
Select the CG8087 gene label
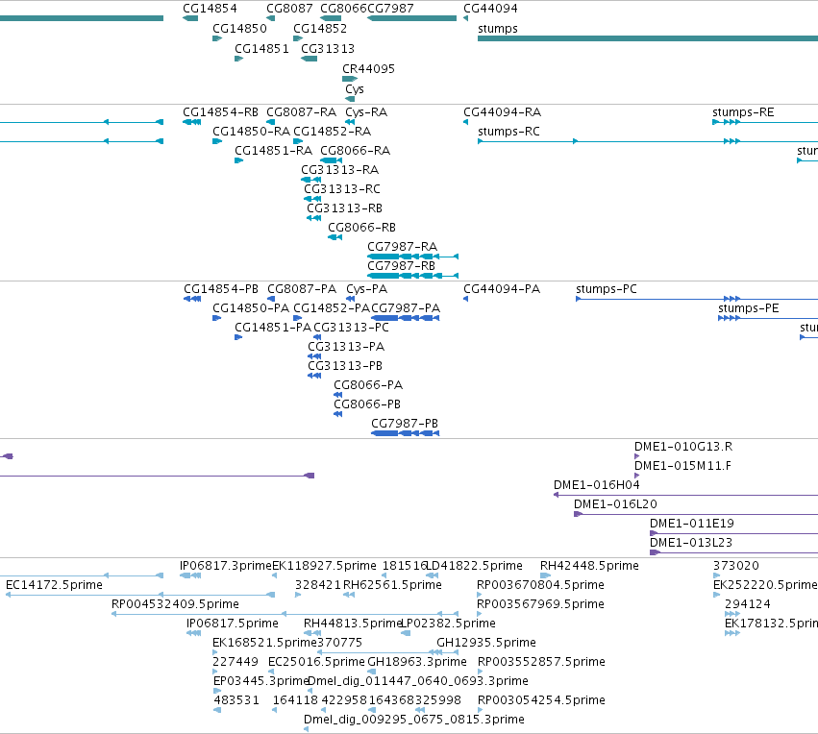pyautogui.click(x=289, y=9)
